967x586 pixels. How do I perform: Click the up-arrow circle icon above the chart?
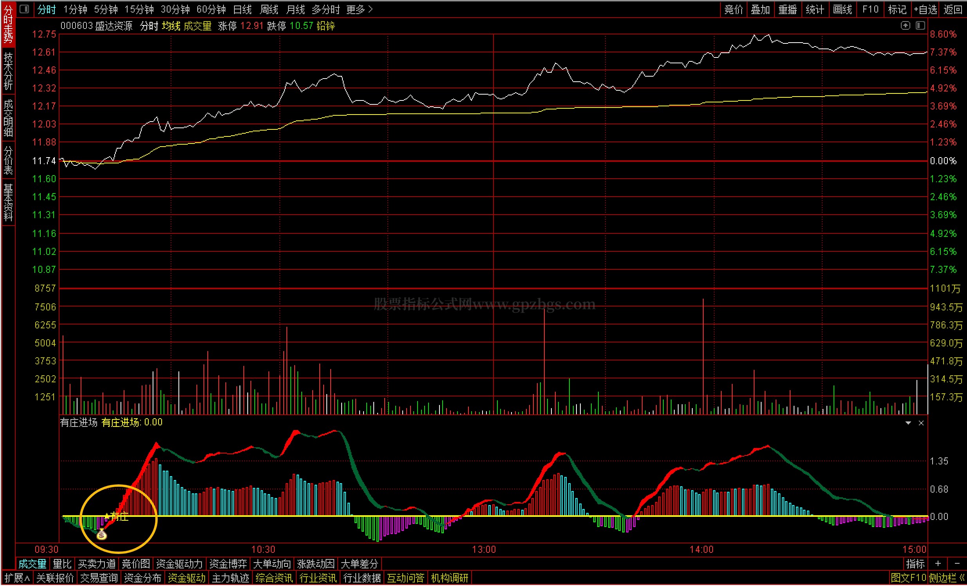905,25
